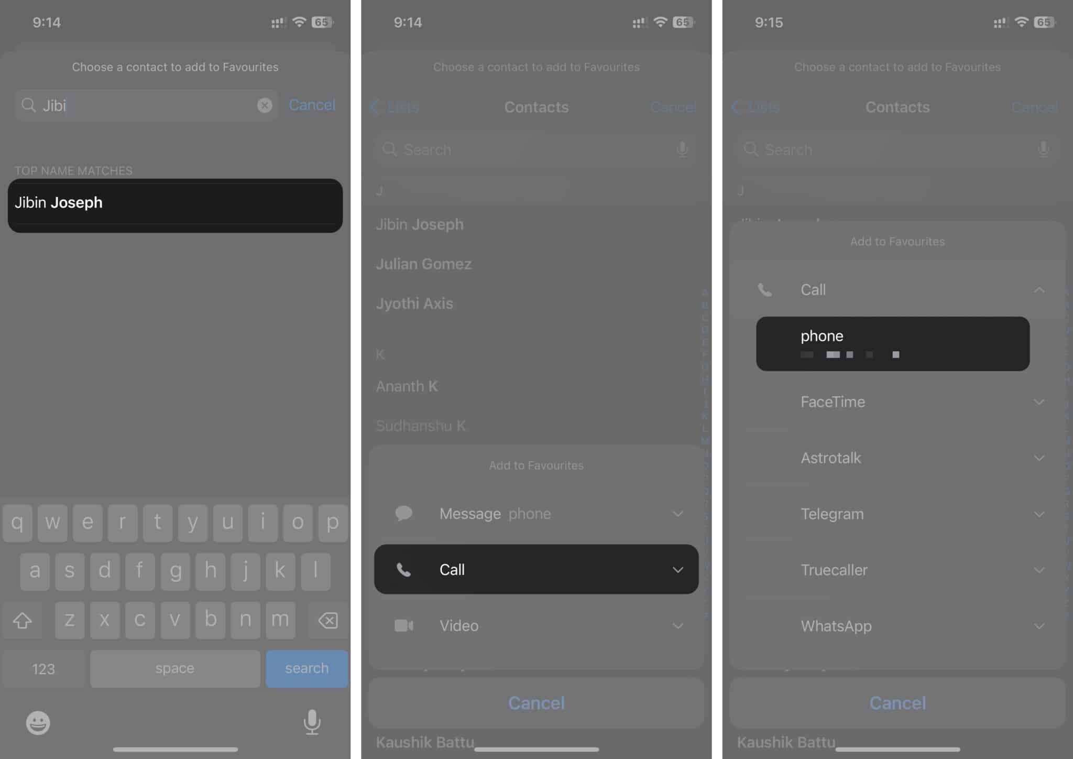Tap Cancel button on favourites sheet
Image resolution: width=1073 pixels, height=759 pixels.
pyautogui.click(x=897, y=702)
